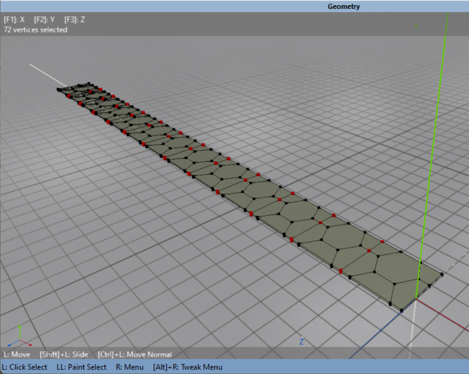The height and width of the screenshot is (374, 469).
Task: Click the "[F2]: Y" axis hint
Action: pyautogui.click(x=44, y=20)
